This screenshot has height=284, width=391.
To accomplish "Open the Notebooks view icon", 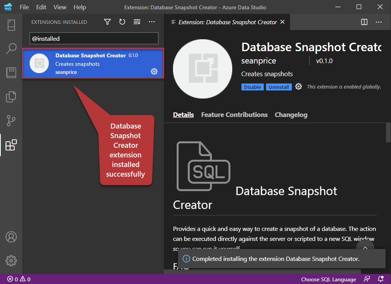I will tap(11, 73).
